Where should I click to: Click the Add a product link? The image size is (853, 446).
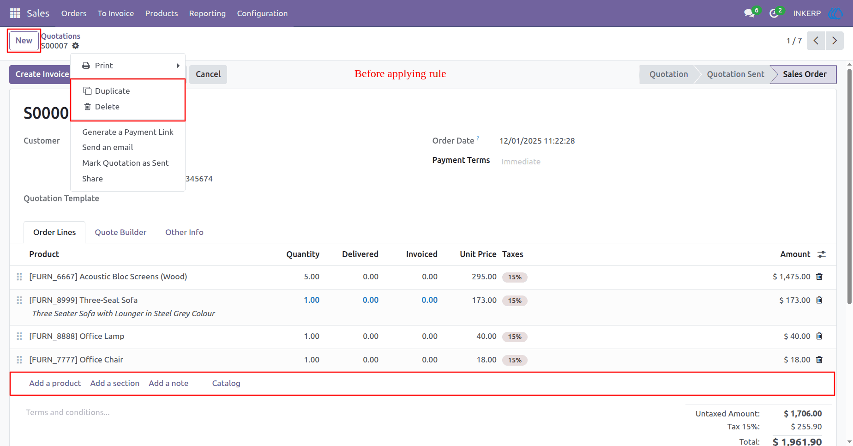tap(55, 383)
